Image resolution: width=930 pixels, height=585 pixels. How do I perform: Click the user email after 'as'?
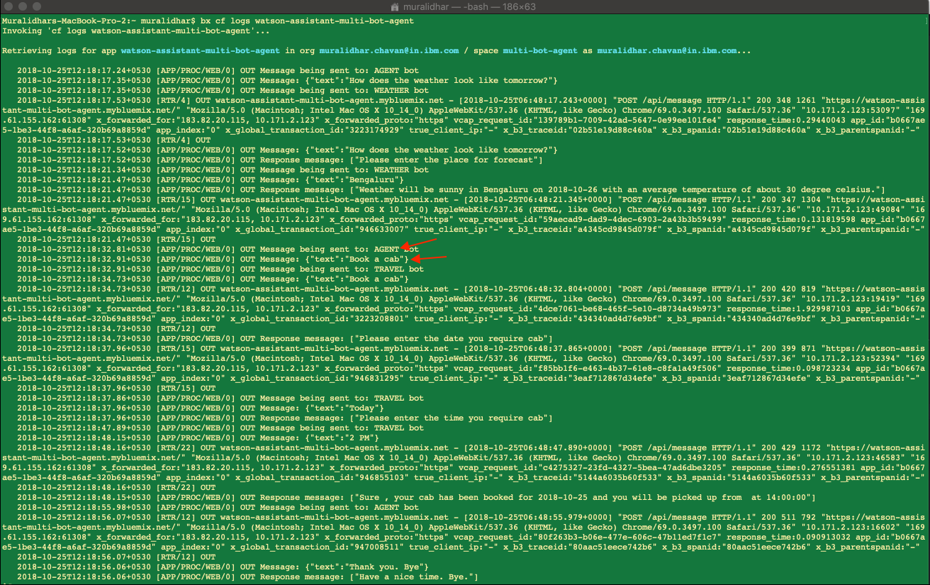(666, 51)
